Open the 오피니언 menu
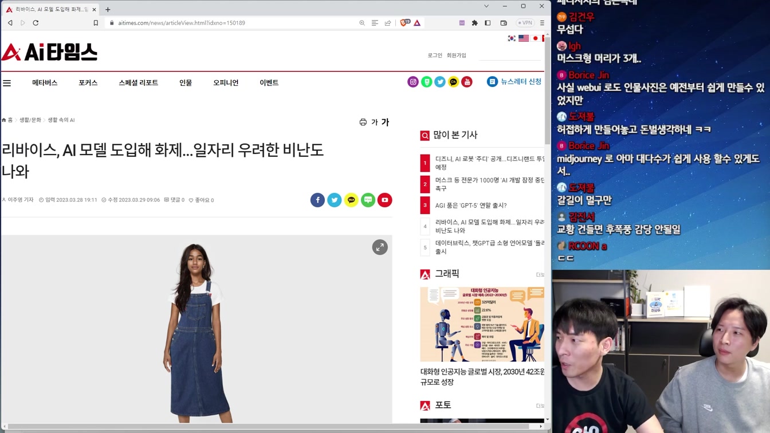Viewport: 770px width, 433px height. click(x=226, y=83)
